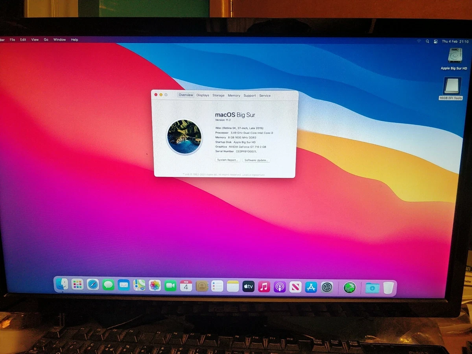The width and height of the screenshot is (472, 354).
Task: Click the Version 11.2 text
Action: click(223, 120)
